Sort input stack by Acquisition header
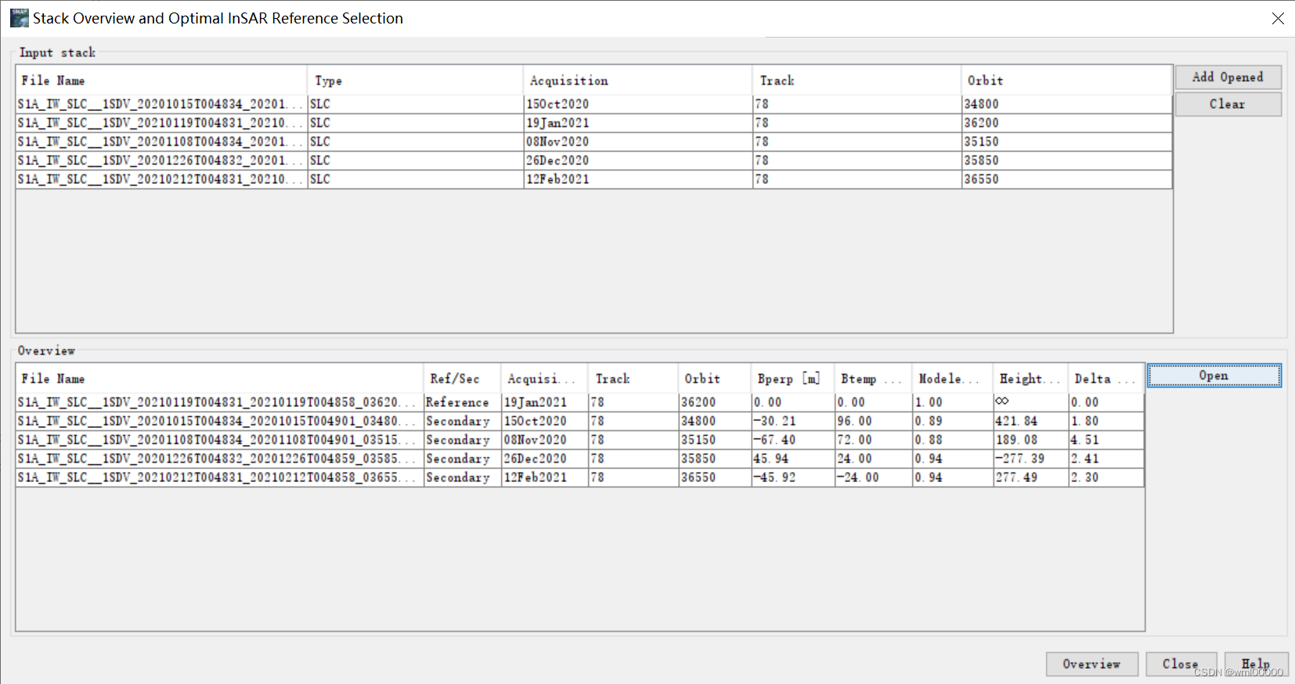 click(637, 81)
